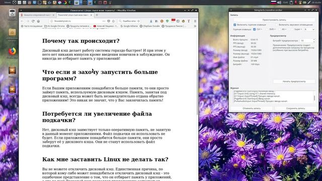
Task: Click file name value 01.mp4
Action: click(255, 57)
